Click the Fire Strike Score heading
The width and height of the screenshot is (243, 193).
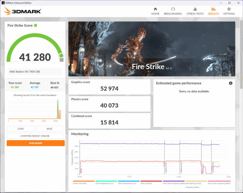click(x=20, y=25)
